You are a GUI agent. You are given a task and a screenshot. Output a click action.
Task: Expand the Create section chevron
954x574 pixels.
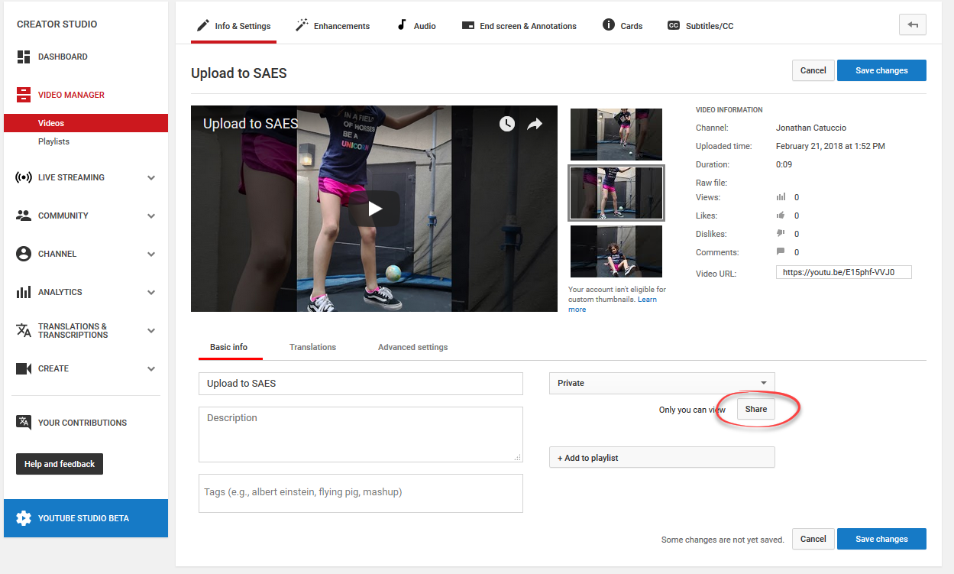tap(151, 368)
